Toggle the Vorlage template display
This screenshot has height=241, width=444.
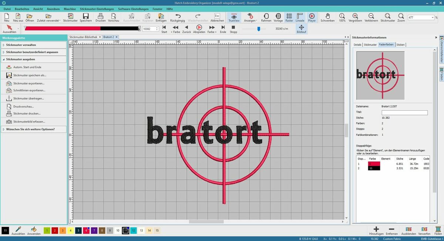[278, 18]
